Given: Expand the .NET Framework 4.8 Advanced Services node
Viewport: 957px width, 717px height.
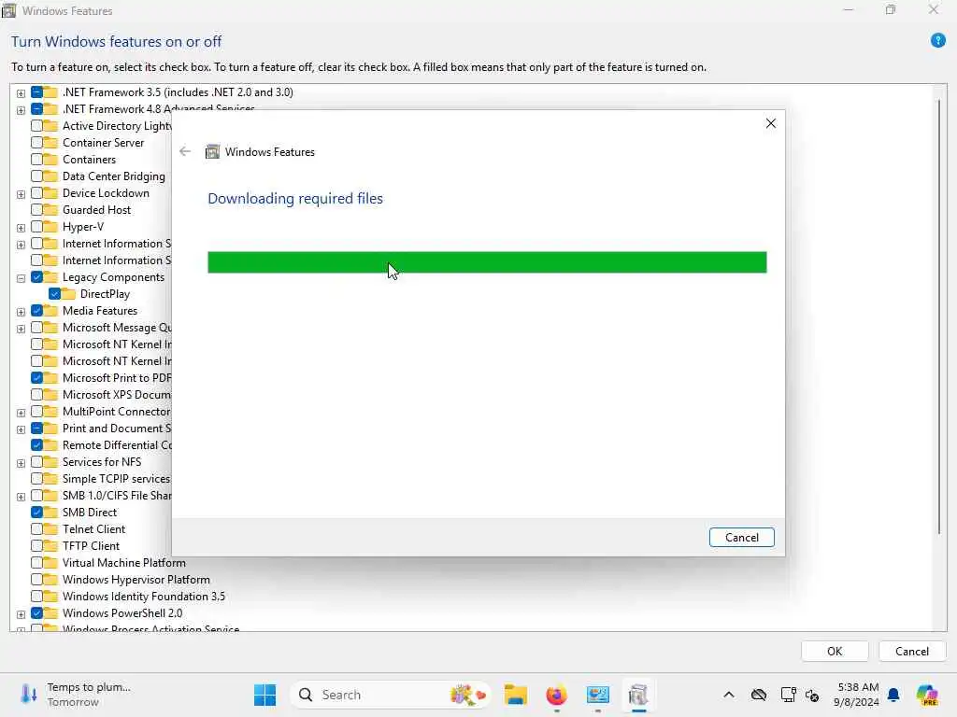Looking at the screenshot, I should (21, 110).
